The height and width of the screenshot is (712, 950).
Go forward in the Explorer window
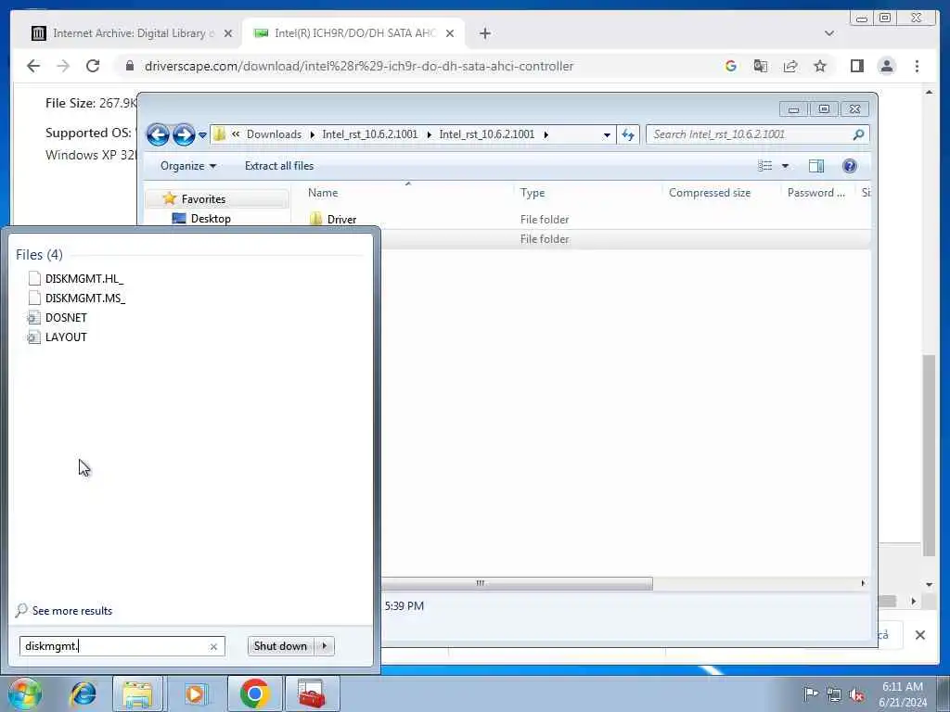click(x=184, y=134)
